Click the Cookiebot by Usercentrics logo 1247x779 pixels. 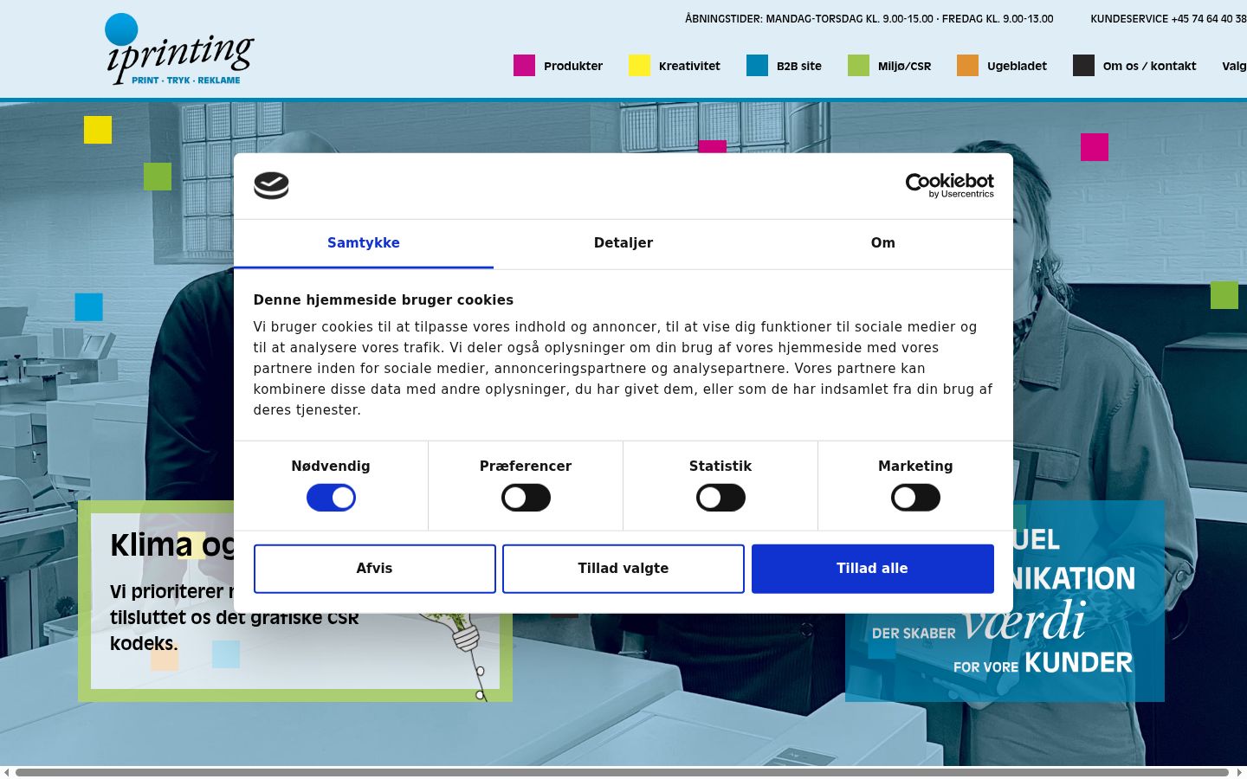tap(949, 185)
